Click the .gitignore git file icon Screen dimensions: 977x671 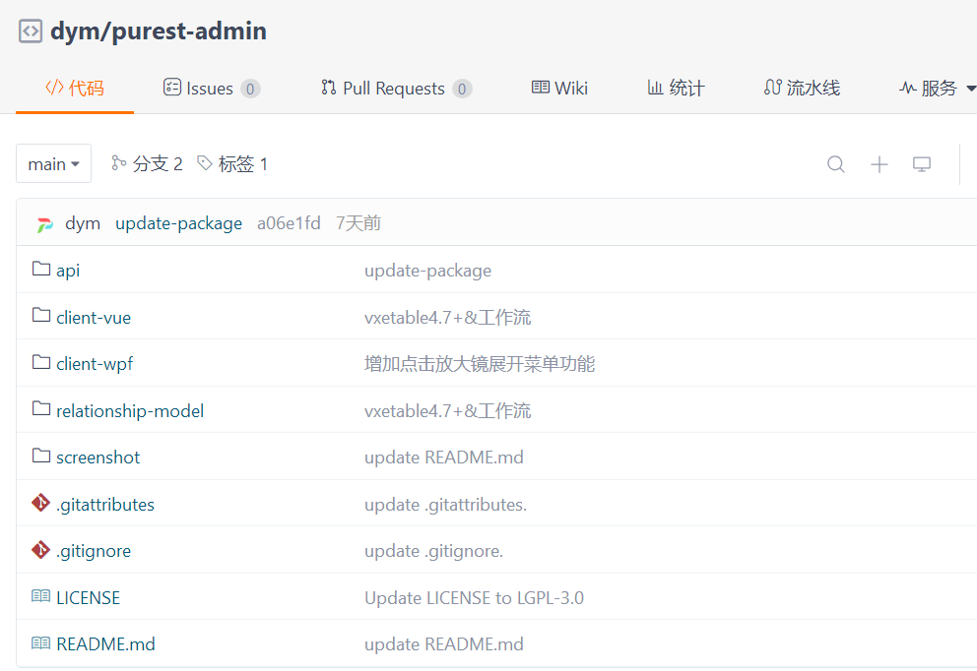[40, 550]
